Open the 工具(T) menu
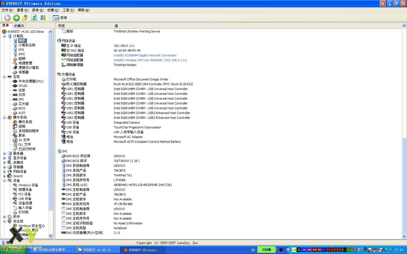407x254 pixels. point(68,10)
